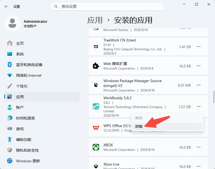The image size is (215, 169).
Task: Click the Windows 更新 sync icon
Action: point(10,161)
